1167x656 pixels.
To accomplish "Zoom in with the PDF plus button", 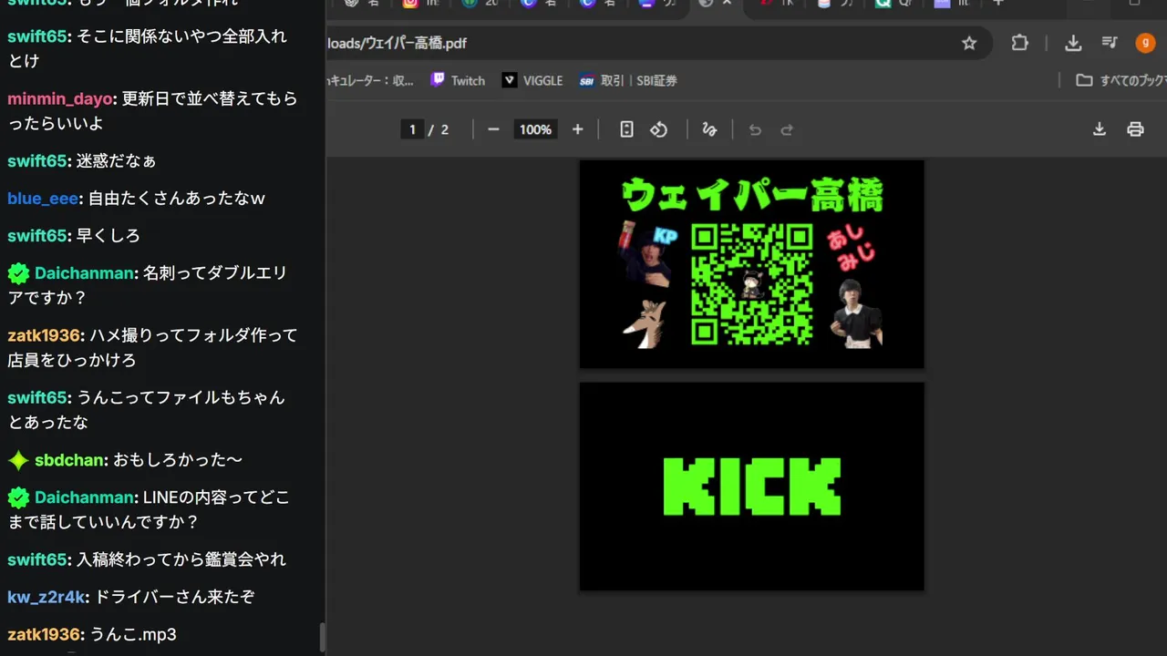I will tap(577, 129).
